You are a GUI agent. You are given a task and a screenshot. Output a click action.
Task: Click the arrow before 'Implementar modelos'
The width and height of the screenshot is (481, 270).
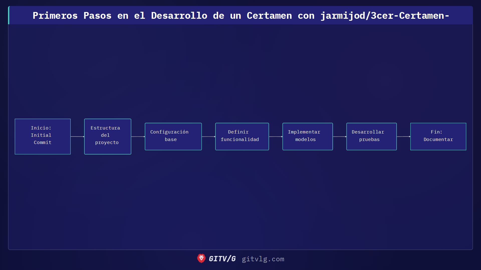tap(276, 136)
